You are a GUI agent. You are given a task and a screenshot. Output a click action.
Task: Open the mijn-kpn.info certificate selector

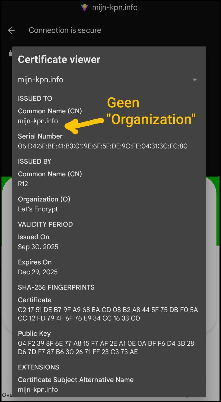pos(41,80)
